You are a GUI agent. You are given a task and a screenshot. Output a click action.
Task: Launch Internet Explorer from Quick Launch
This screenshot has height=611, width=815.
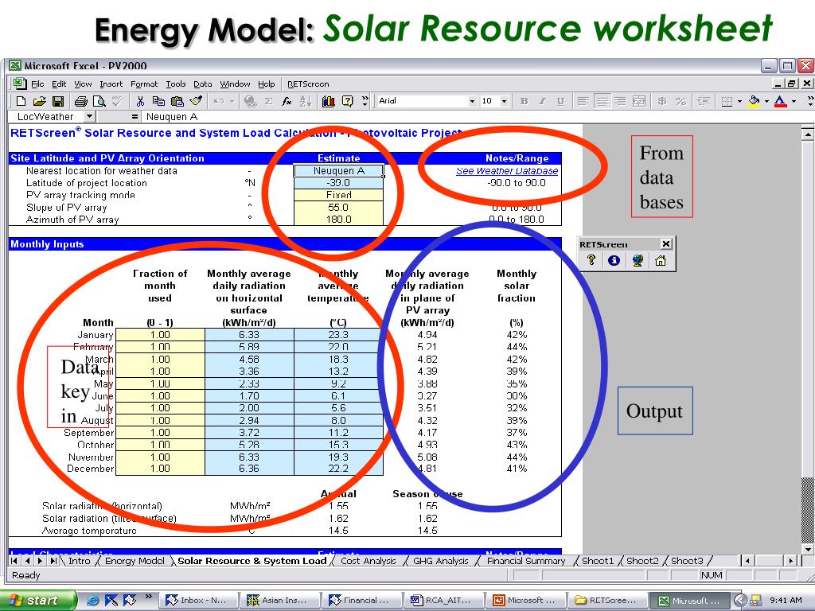point(93,601)
